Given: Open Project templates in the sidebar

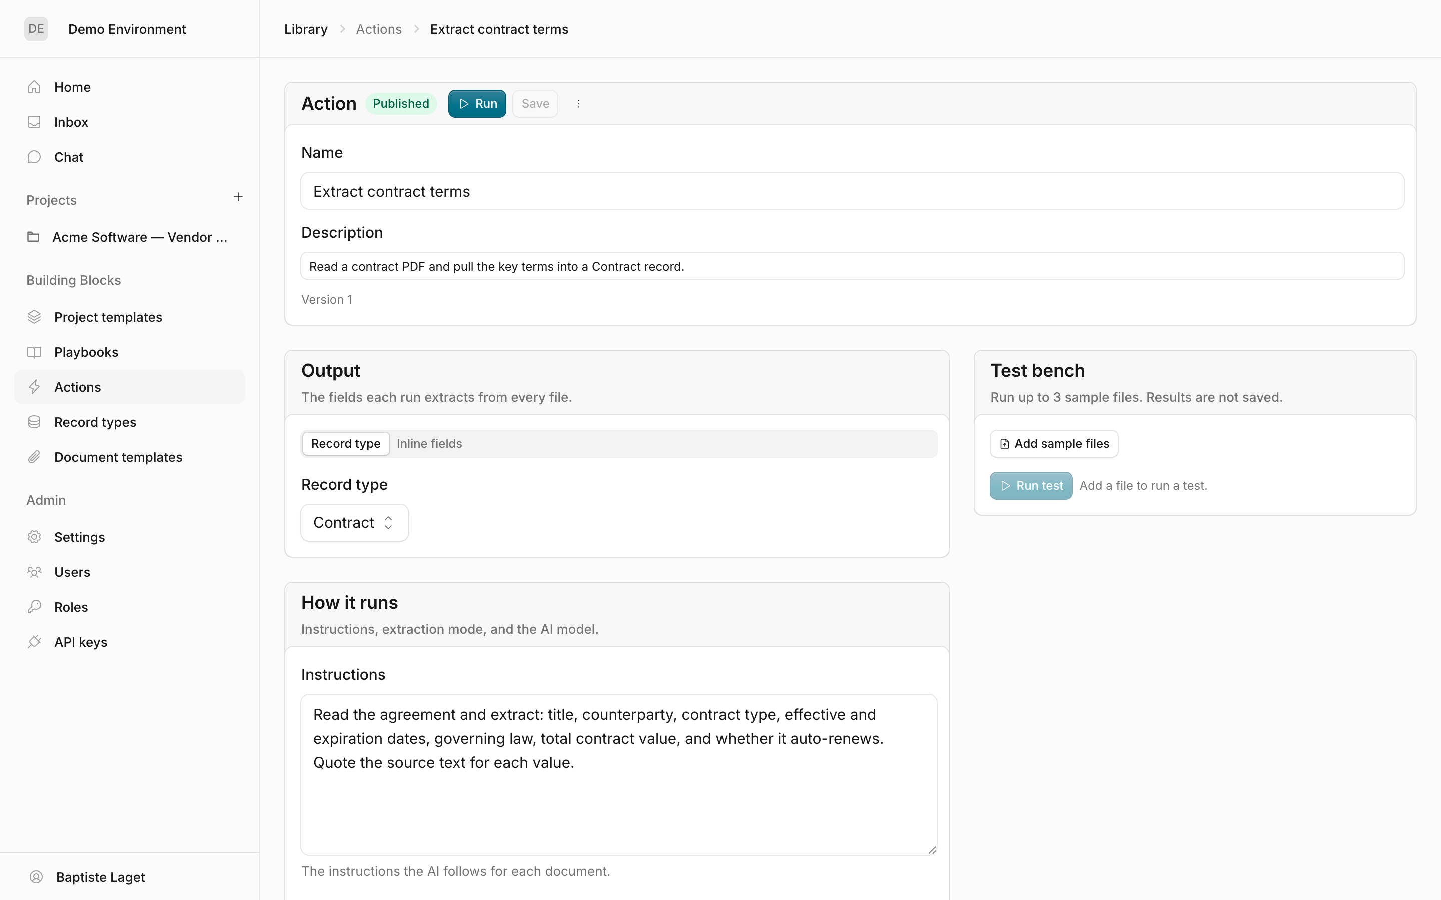Looking at the screenshot, I should pyautogui.click(x=129, y=317).
